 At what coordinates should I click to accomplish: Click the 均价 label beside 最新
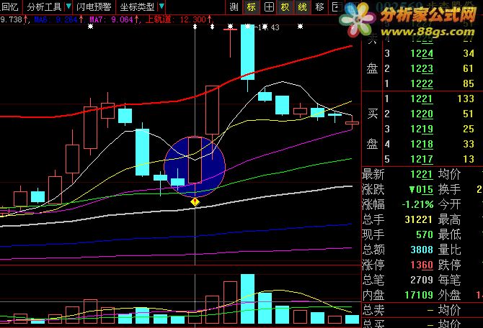coord(449,175)
